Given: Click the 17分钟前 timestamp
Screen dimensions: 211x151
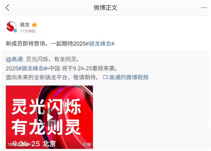Looking at the screenshot, I should coord(28,31).
